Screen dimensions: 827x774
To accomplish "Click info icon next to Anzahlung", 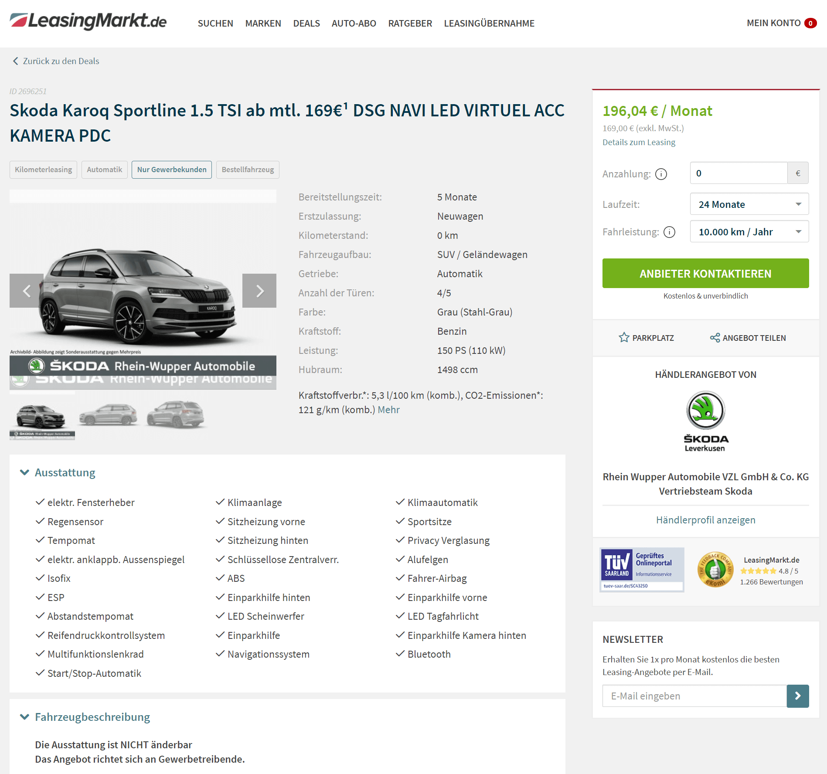I will (x=661, y=174).
